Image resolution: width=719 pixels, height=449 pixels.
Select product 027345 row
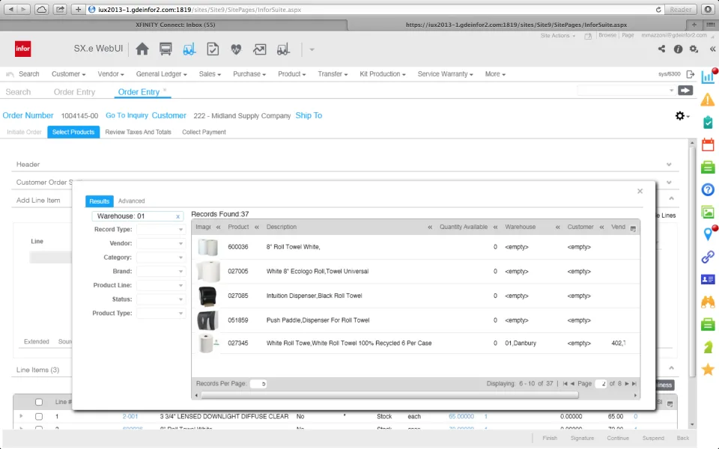tap(416, 343)
